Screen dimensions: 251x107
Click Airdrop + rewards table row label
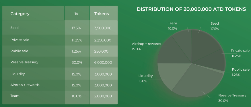click(25, 85)
